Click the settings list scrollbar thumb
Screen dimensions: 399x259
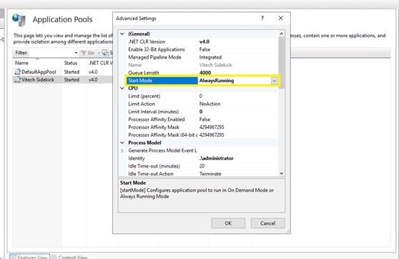point(281,62)
